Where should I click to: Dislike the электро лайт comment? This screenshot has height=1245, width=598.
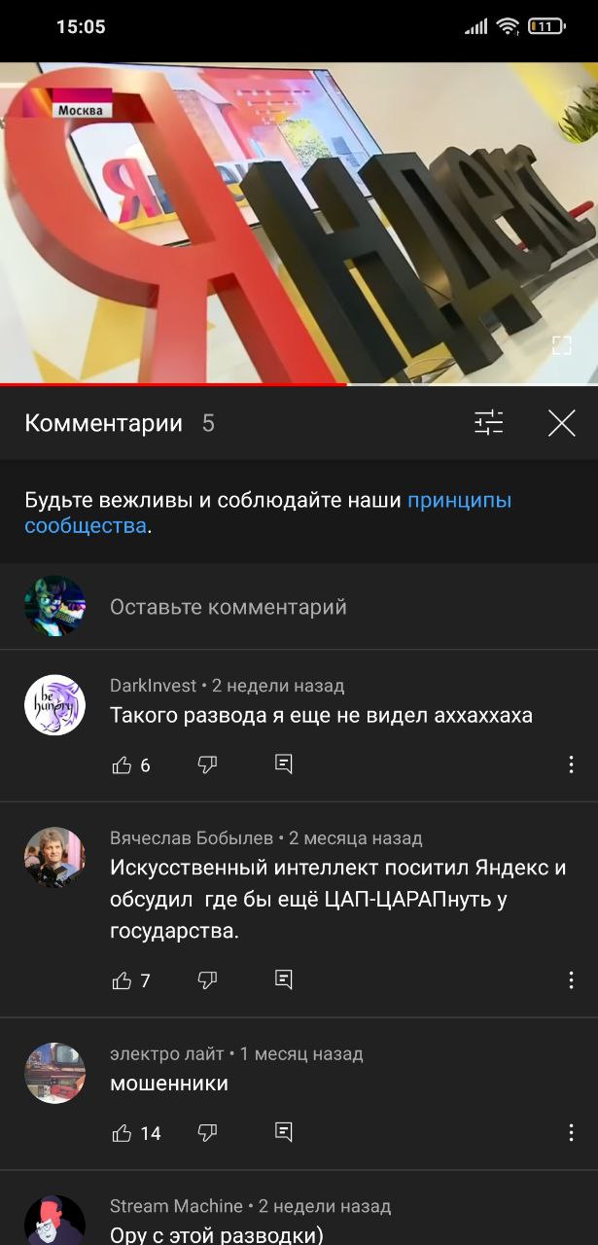point(207,1133)
